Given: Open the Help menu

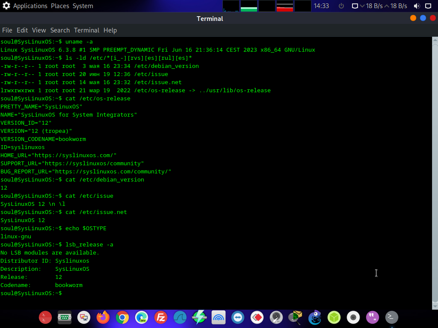Looking at the screenshot, I should coord(110,30).
